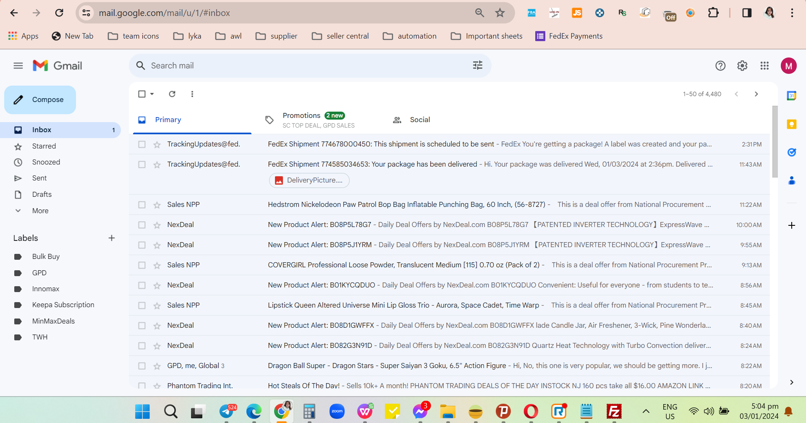
Task: Open the Chrome three-dot menu
Action: [792, 13]
